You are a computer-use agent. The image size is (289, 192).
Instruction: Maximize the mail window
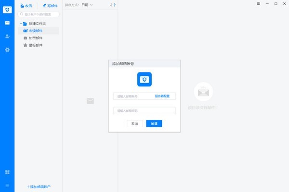pyautogui.click(x=276, y=4)
